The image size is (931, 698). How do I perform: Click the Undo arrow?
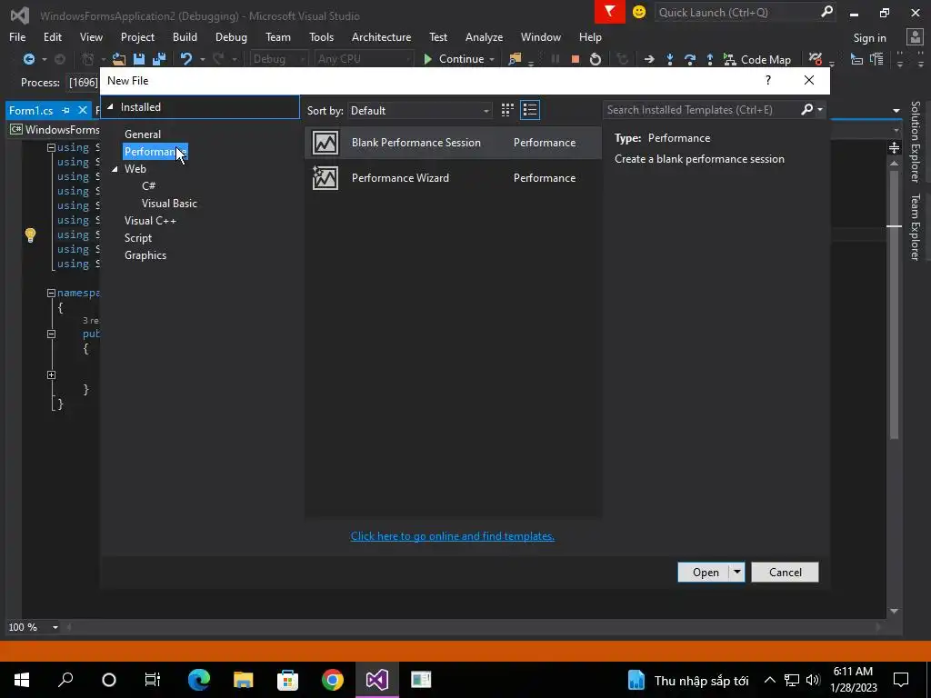point(185,59)
